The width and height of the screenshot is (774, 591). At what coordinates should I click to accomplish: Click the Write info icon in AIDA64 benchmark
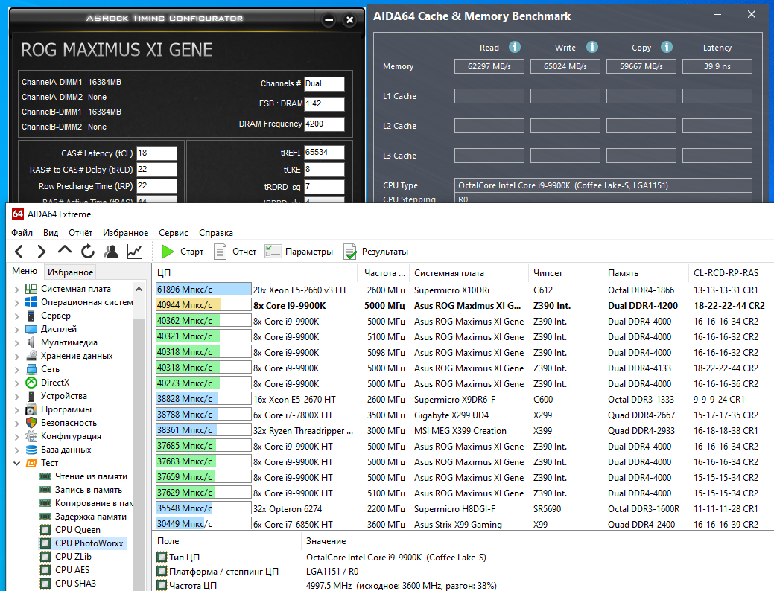tap(591, 47)
